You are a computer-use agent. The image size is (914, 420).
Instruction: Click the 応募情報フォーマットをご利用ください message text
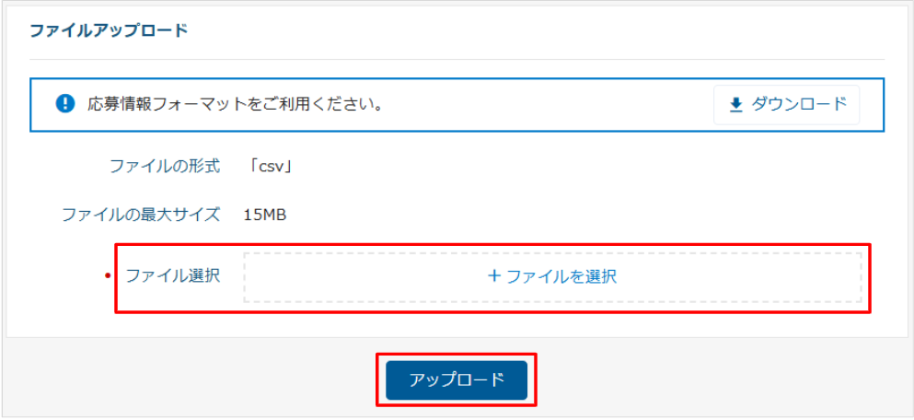click(234, 104)
